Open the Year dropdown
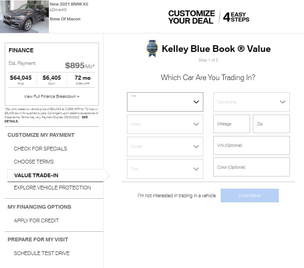The image size is (304, 268). tap(165, 102)
